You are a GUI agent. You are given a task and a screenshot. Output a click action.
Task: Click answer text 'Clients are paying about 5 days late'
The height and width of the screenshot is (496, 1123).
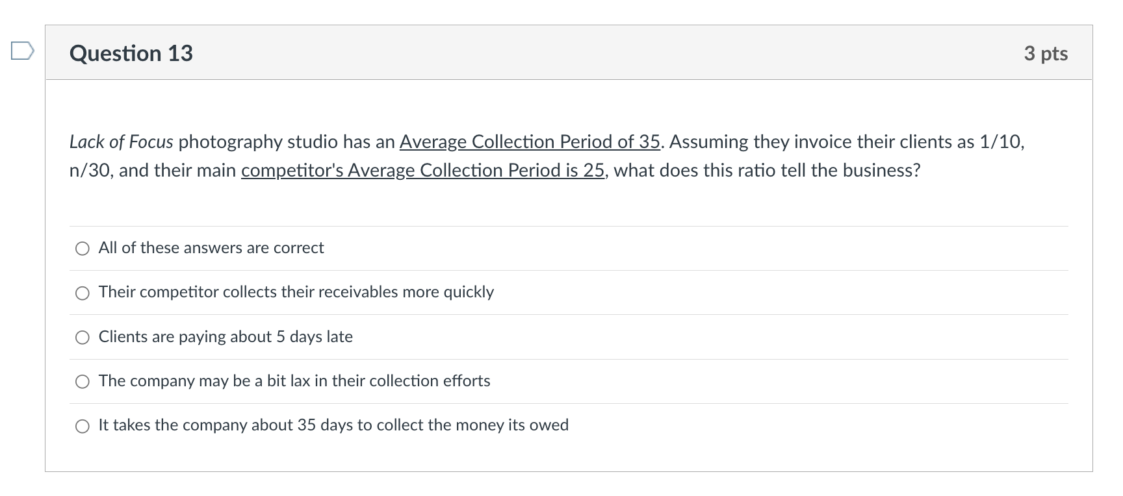tap(226, 337)
